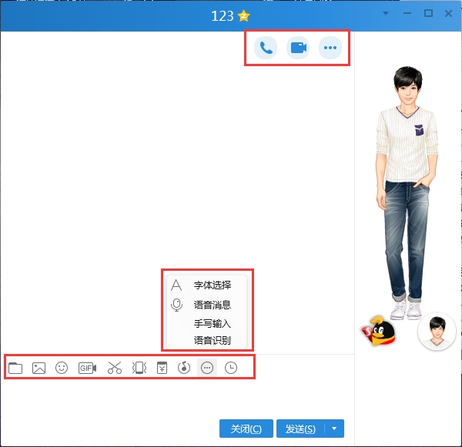This screenshot has height=447, width=462.
Task: Open the title bar dropdown triangle menu
Action: tap(386, 13)
